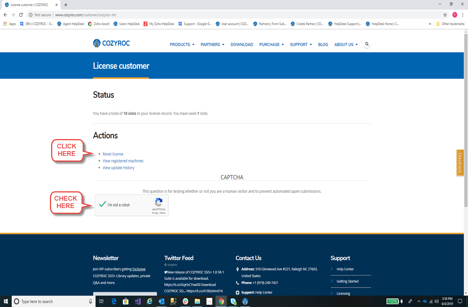The height and width of the screenshot is (307, 468).
Task: Open the Other bookmarks folder
Action: 450,24
